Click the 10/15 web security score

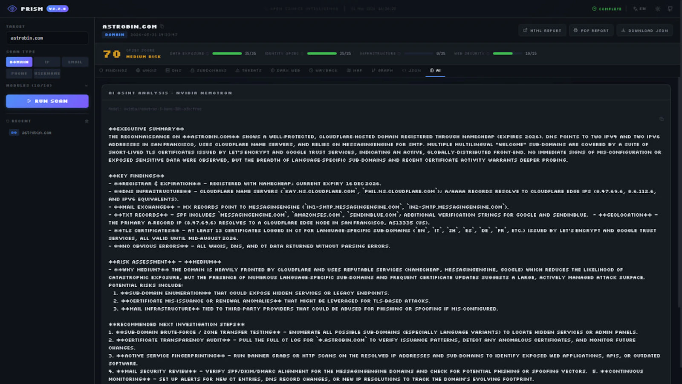coord(531,54)
